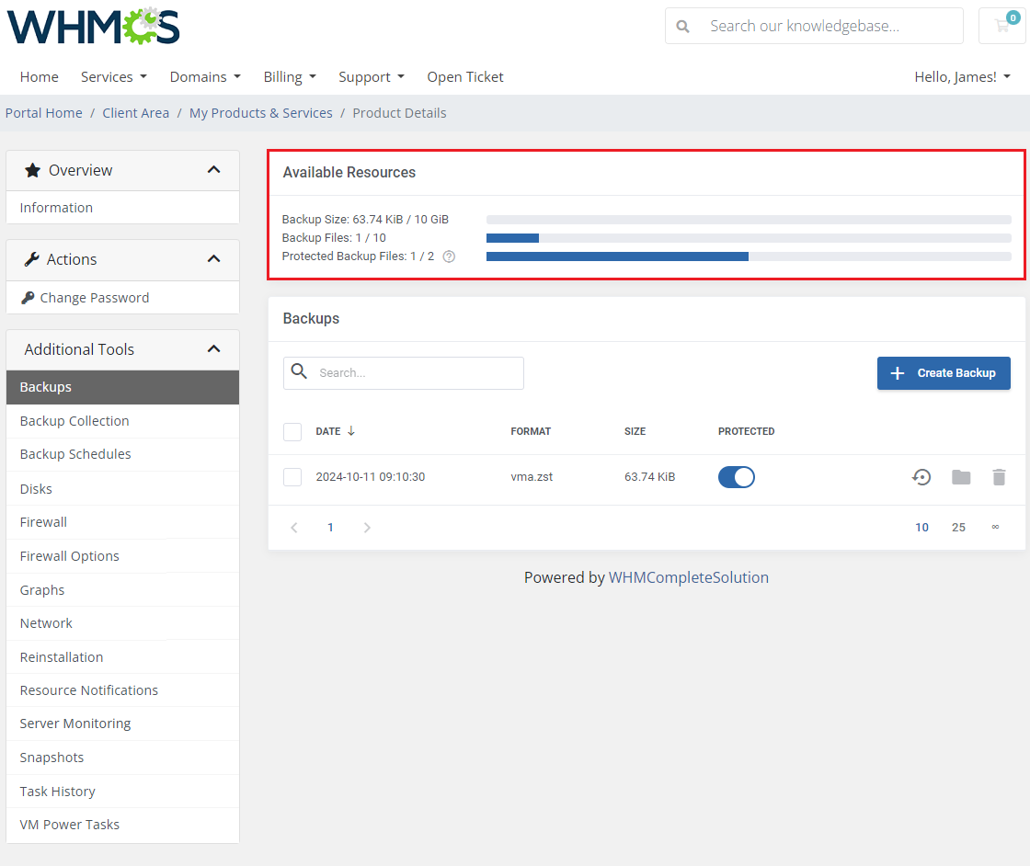The image size is (1030, 866).
Task: Toggle the select-all backups checkbox
Action: [x=292, y=432]
